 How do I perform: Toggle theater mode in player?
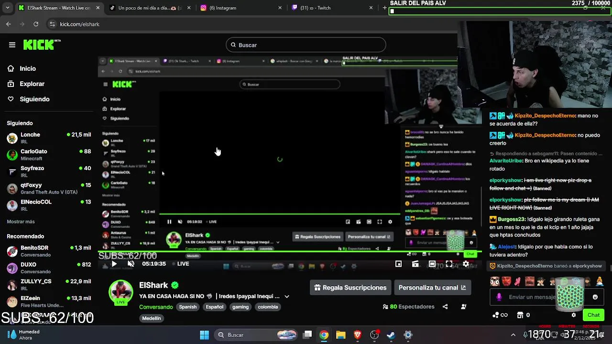[x=432, y=264]
